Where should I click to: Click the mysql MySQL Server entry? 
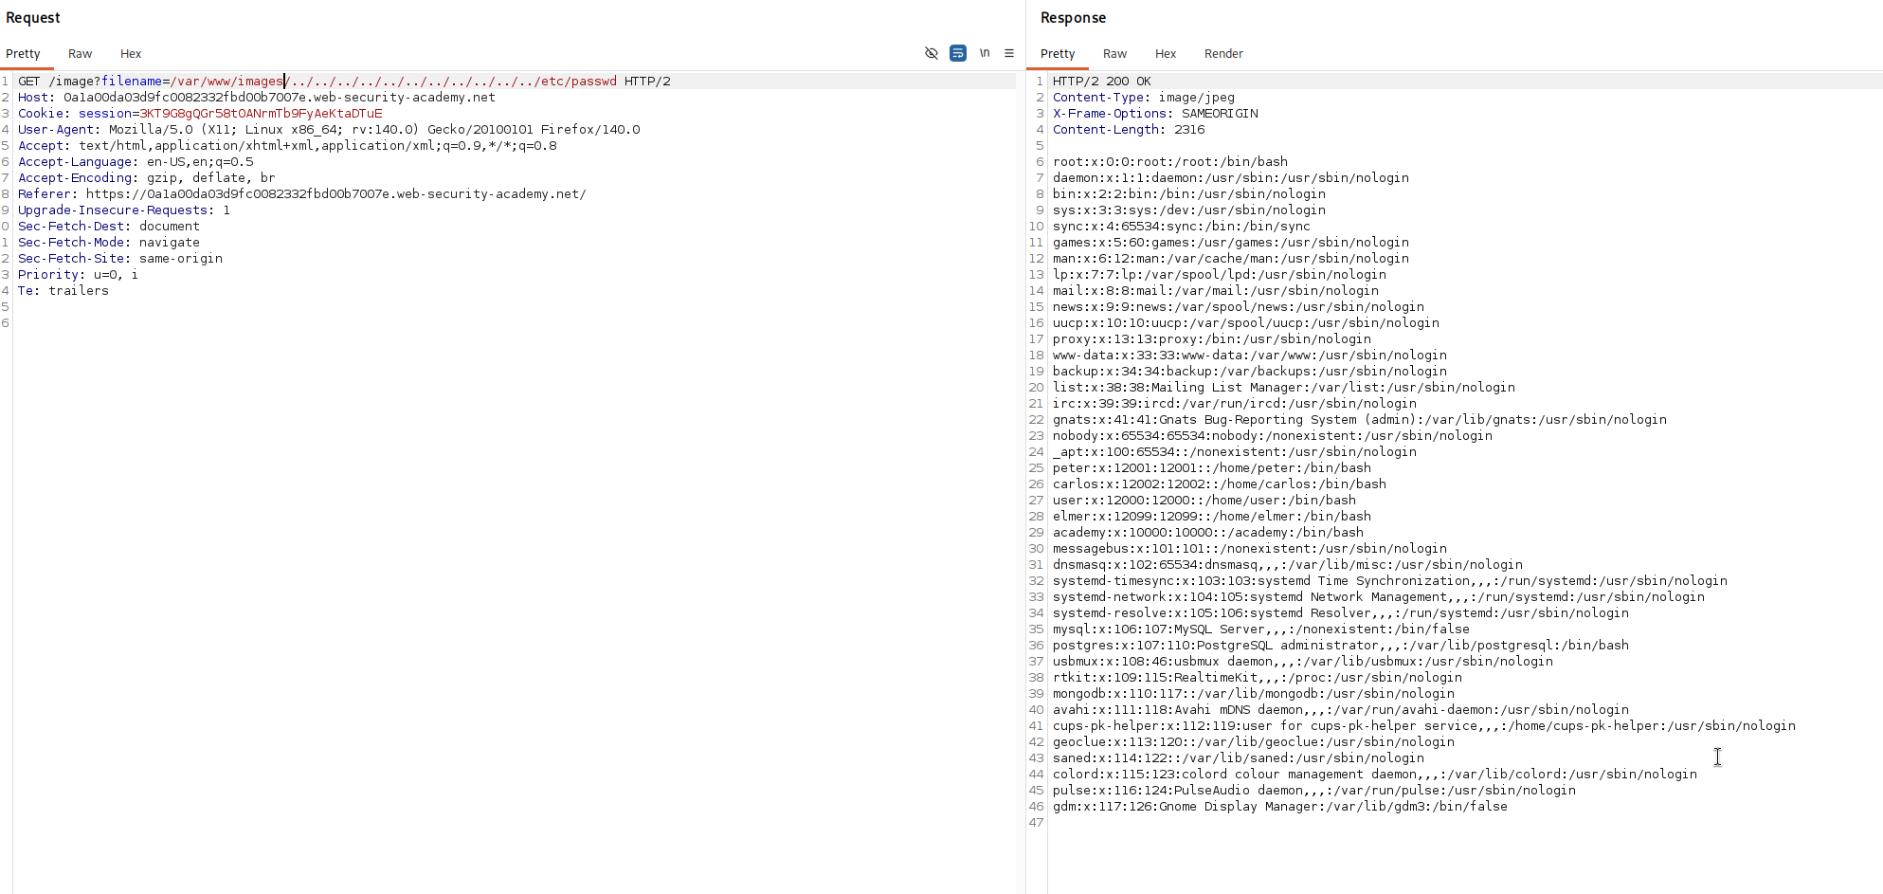pyautogui.click(x=1260, y=629)
